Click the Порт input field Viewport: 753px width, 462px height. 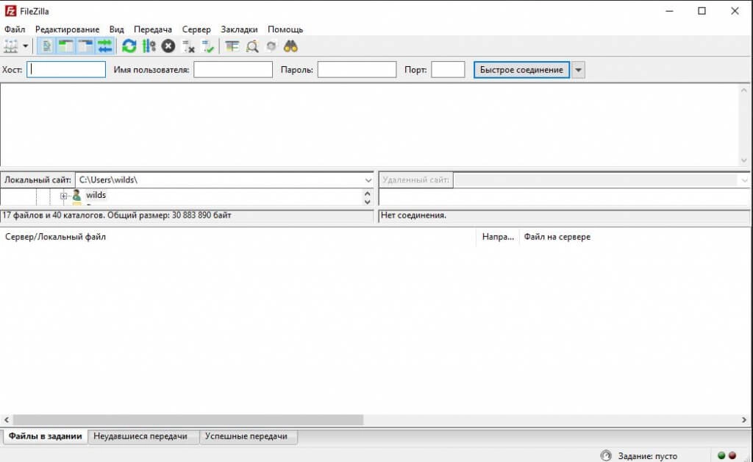[448, 70]
